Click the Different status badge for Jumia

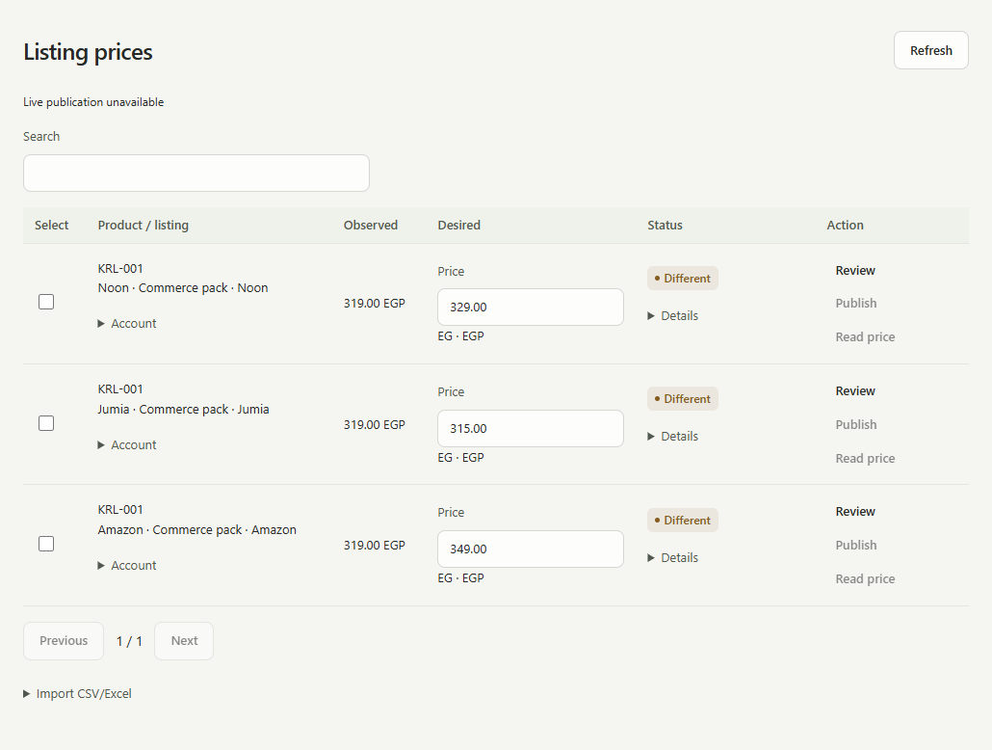click(683, 398)
